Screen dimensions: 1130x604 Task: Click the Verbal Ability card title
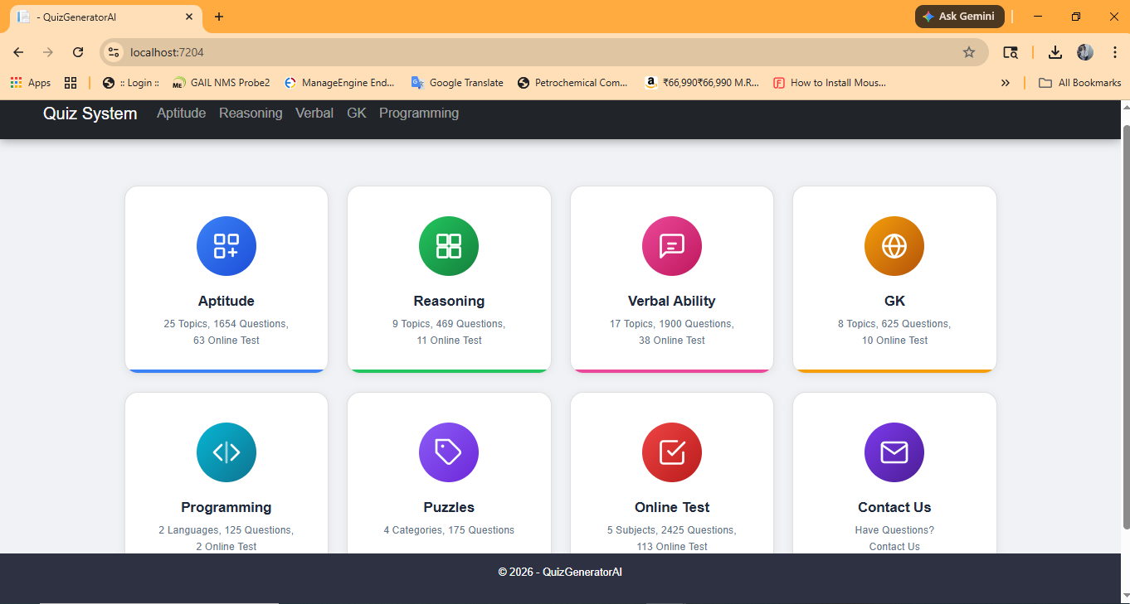[x=672, y=301]
